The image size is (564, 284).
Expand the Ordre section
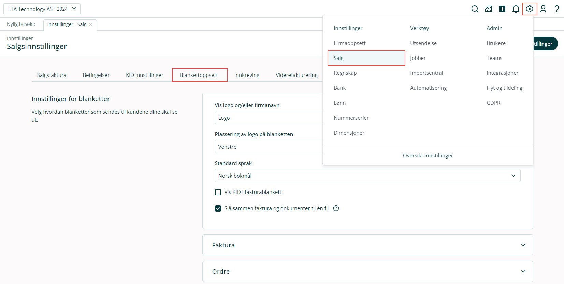(x=367, y=271)
